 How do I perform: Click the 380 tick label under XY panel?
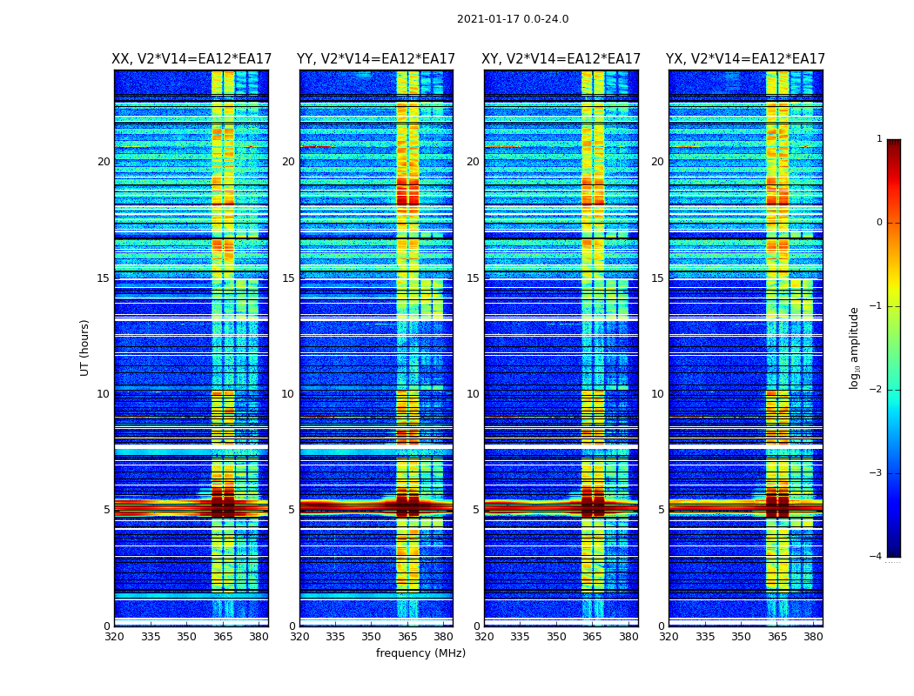(x=628, y=637)
